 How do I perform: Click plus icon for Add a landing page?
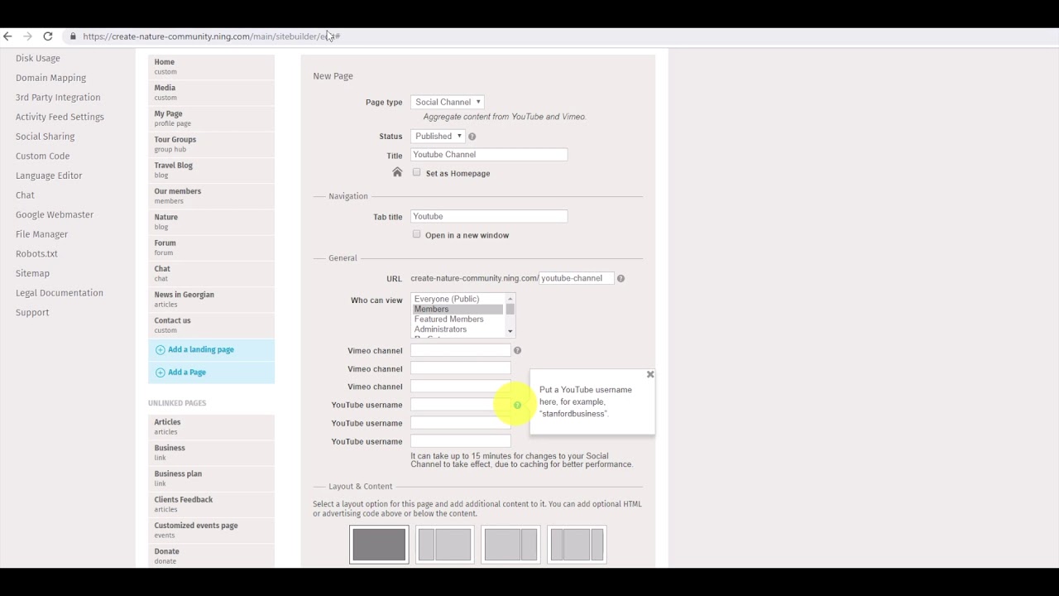pyautogui.click(x=161, y=350)
